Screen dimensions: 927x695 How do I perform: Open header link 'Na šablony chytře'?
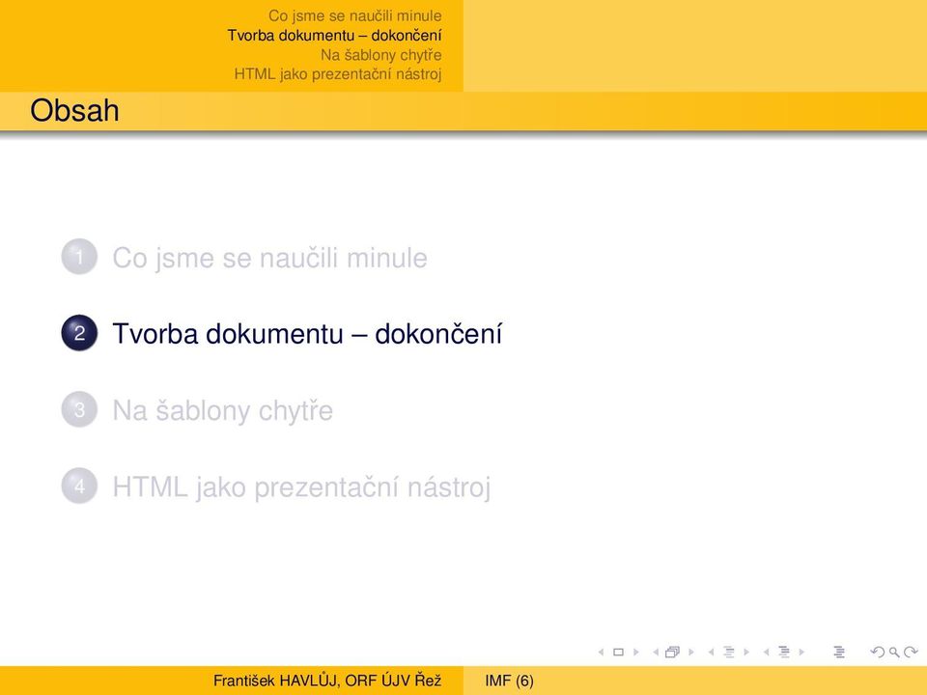381,55
